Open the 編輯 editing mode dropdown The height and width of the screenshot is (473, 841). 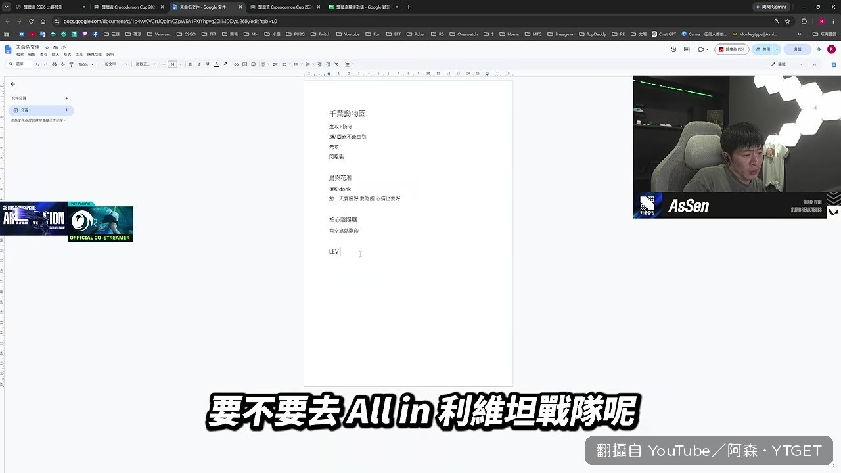[787, 64]
